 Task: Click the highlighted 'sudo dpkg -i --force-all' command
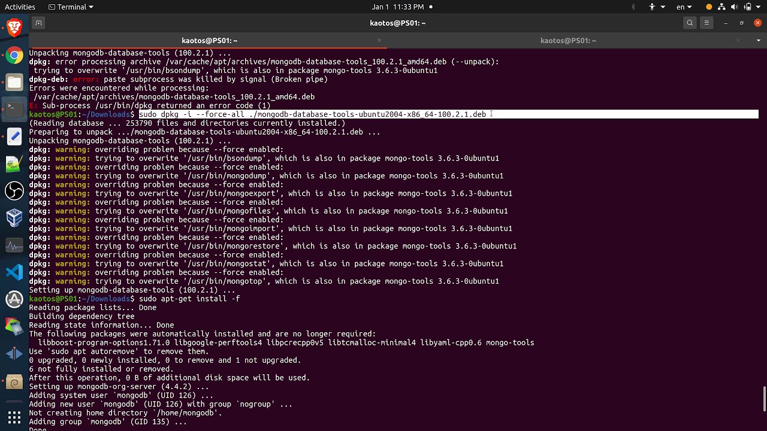pyautogui.click(x=312, y=114)
